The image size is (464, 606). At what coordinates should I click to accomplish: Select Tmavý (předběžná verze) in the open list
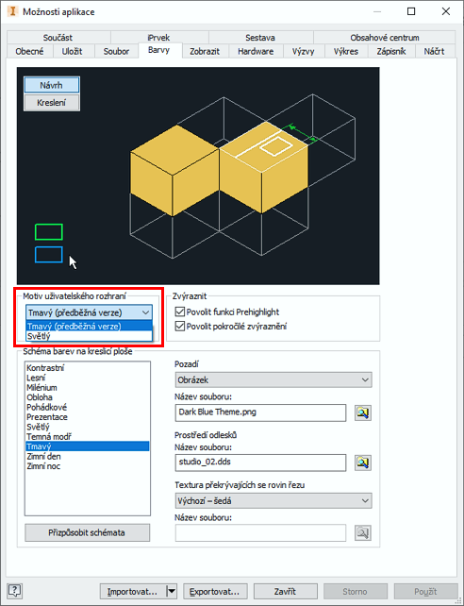click(89, 326)
